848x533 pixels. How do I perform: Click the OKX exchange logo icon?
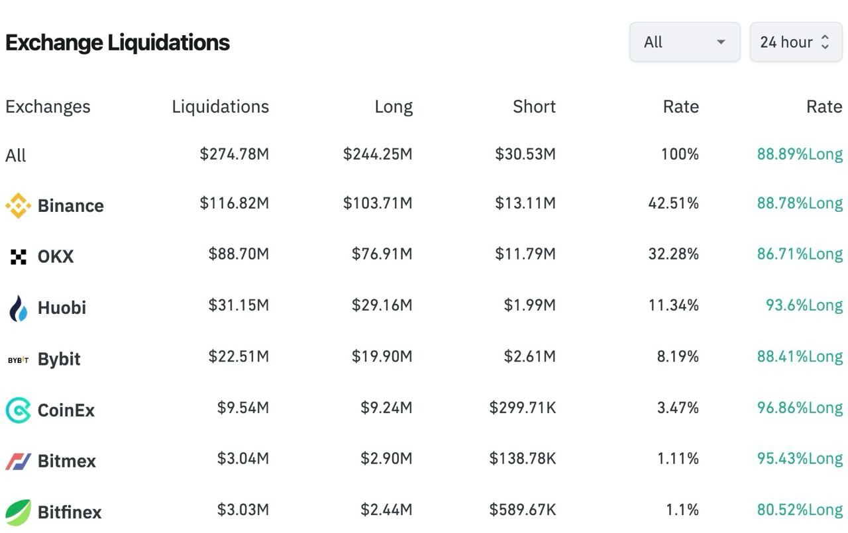(19, 257)
